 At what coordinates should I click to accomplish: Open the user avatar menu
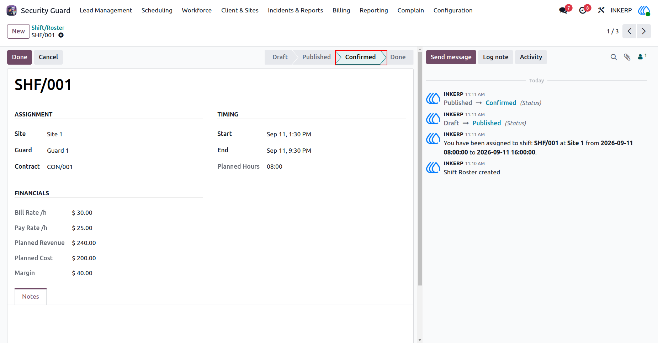(644, 10)
